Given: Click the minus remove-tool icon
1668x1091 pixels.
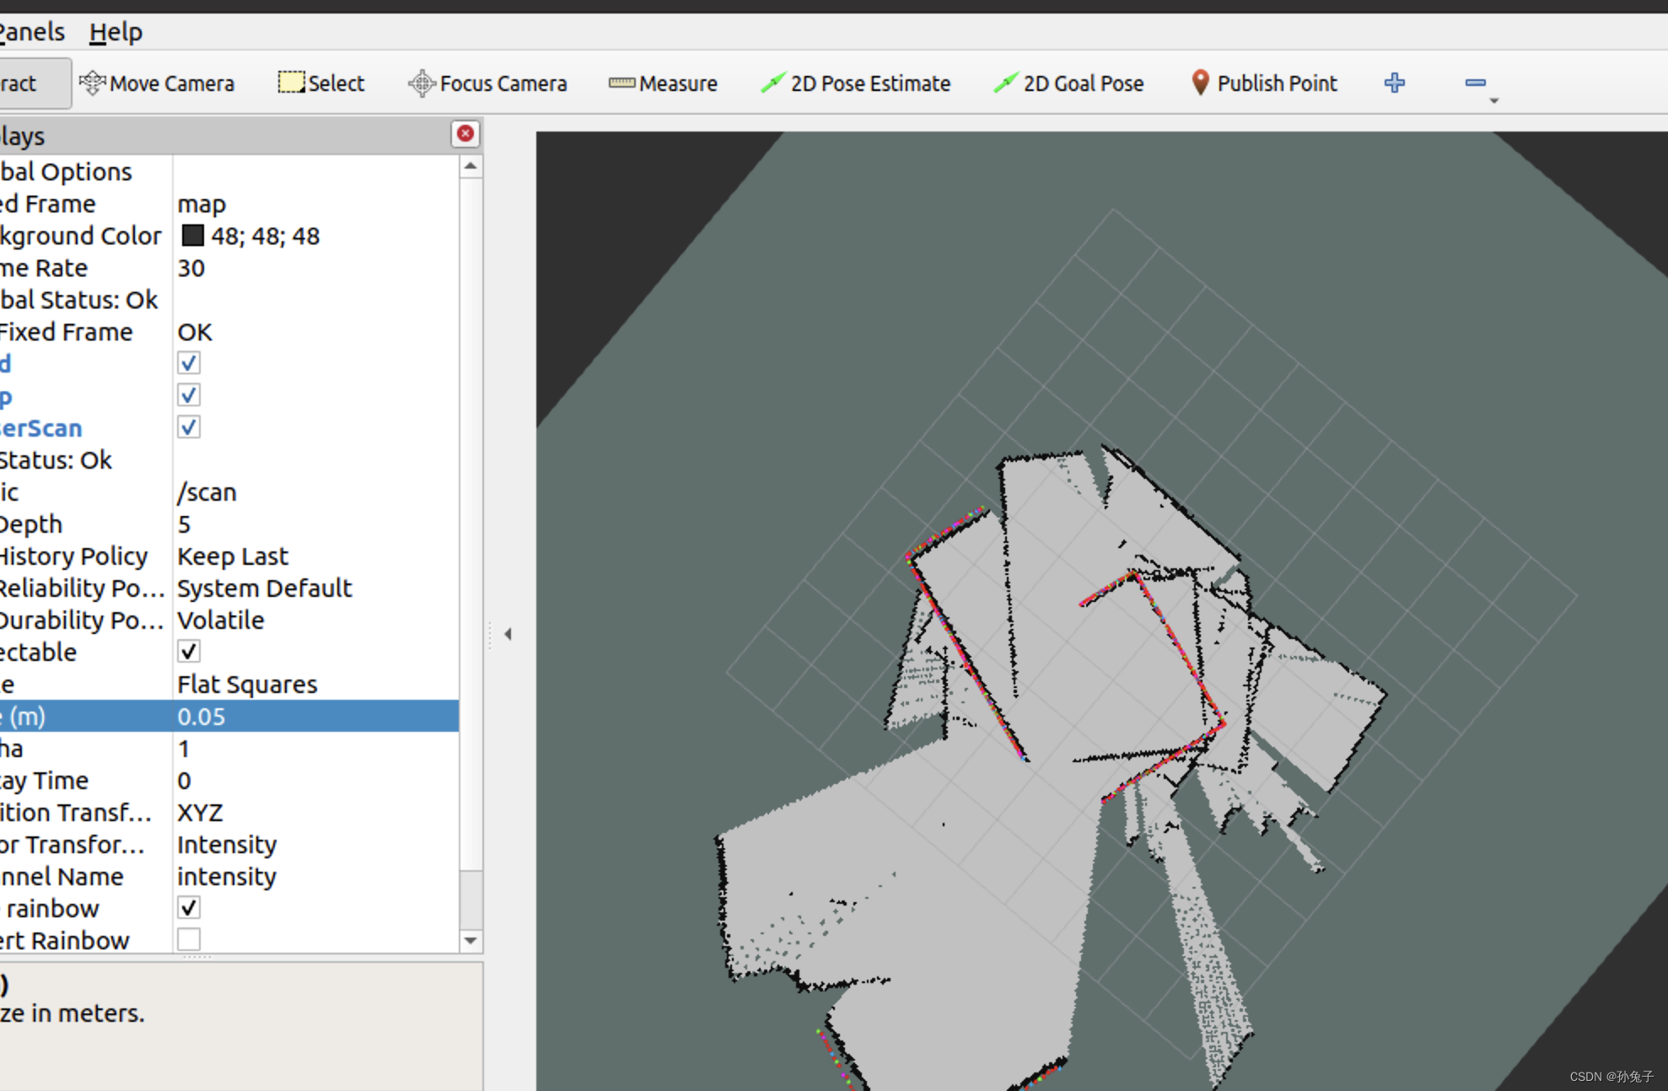Looking at the screenshot, I should coord(1475,83).
